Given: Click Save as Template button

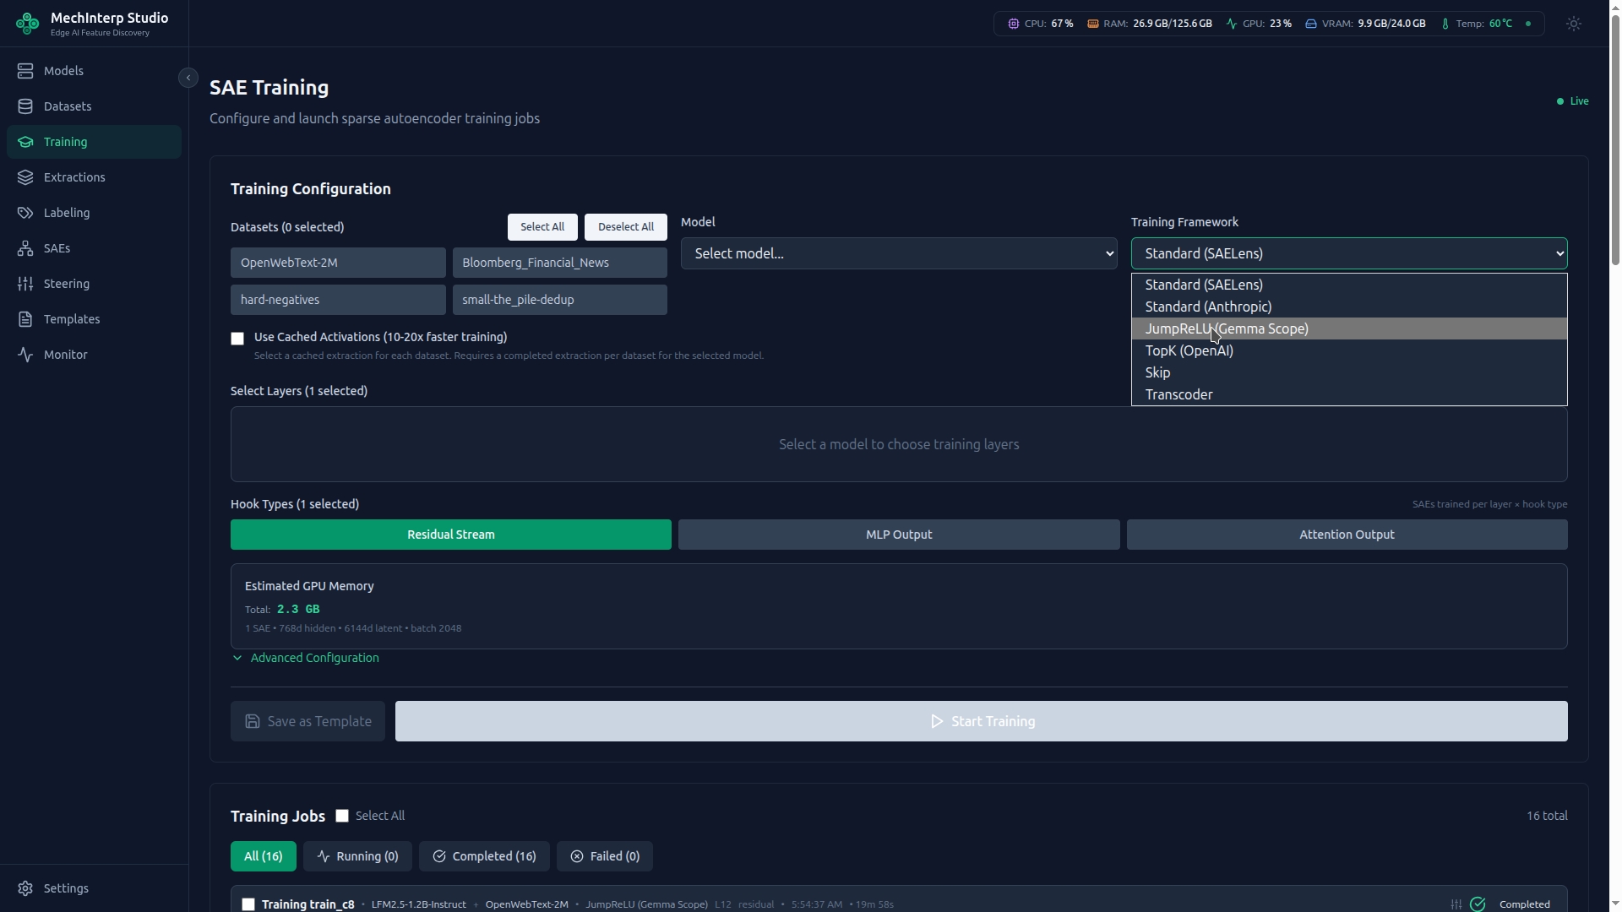Looking at the screenshot, I should 308,721.
